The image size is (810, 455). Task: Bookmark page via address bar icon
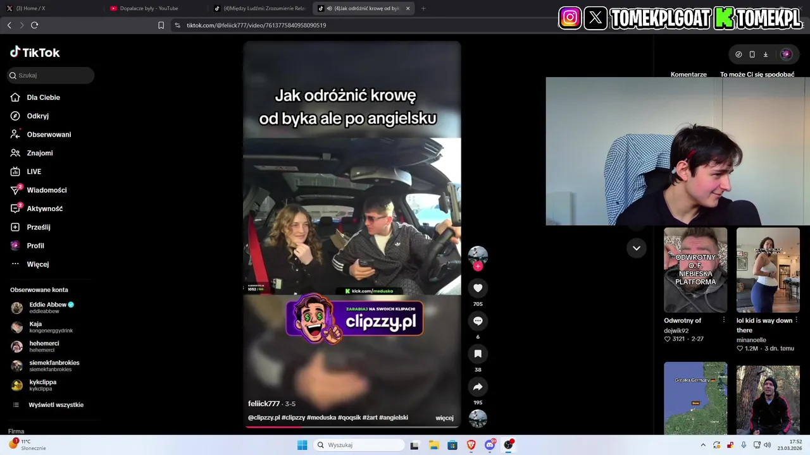point(161,25)
